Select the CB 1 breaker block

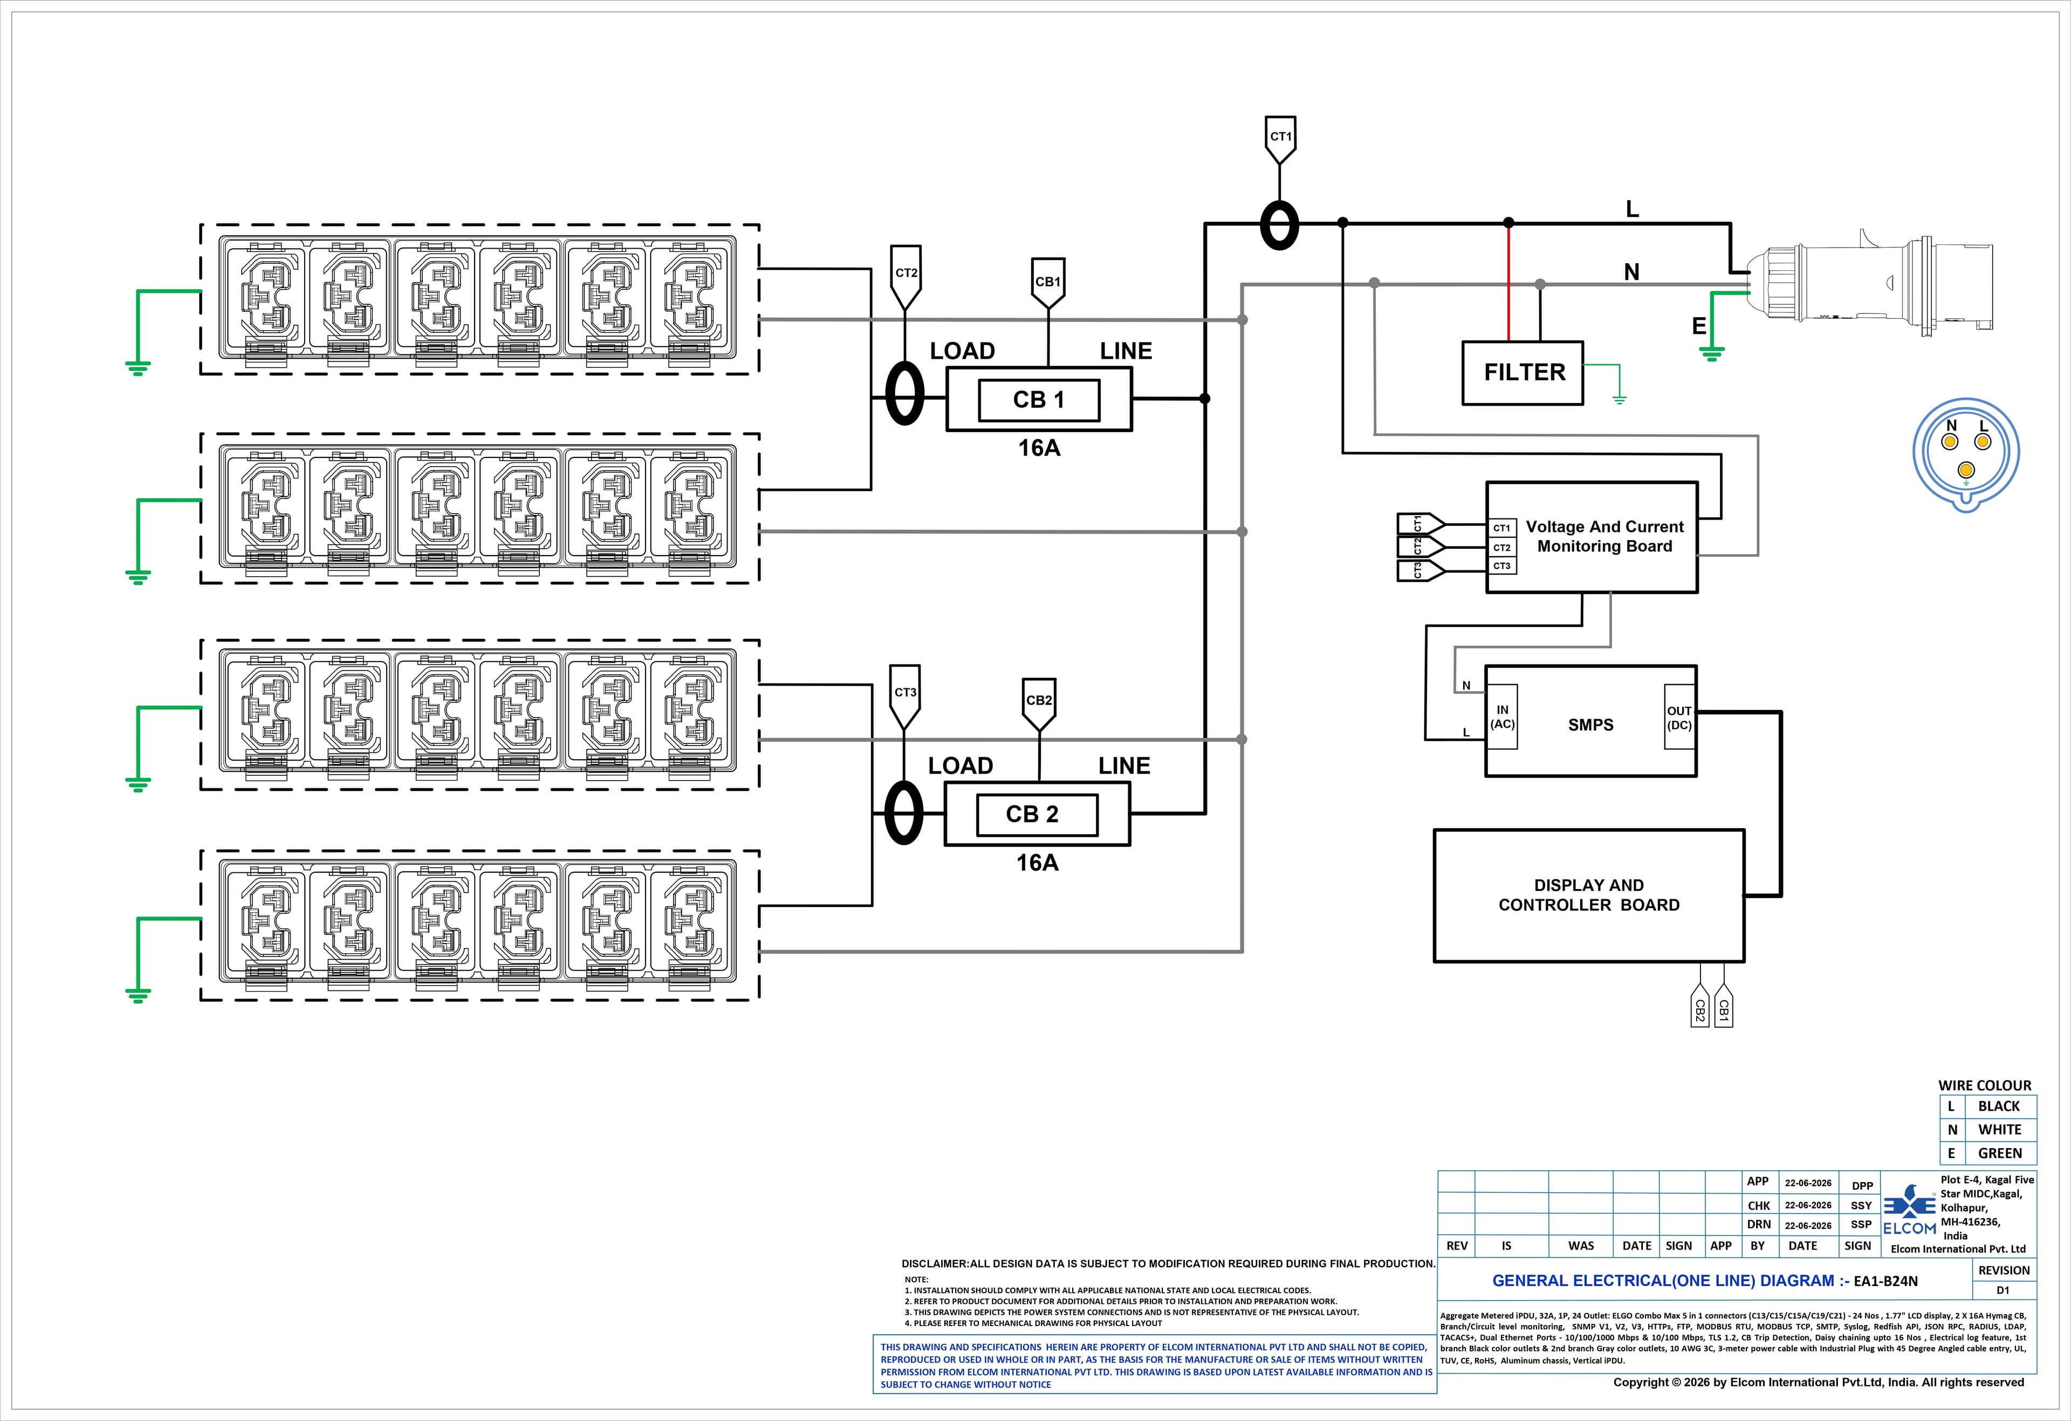[1039, 399]
